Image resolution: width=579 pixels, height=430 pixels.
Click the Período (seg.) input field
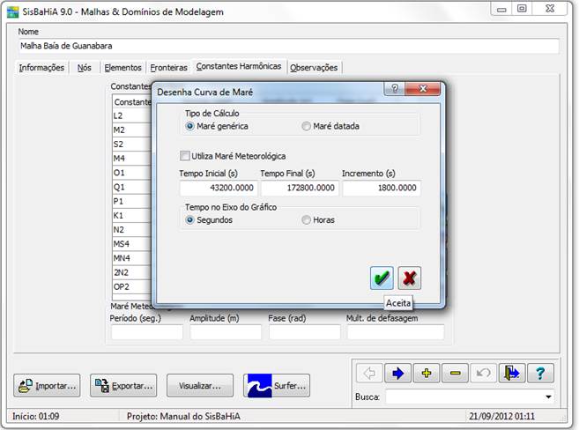[147, 332]
